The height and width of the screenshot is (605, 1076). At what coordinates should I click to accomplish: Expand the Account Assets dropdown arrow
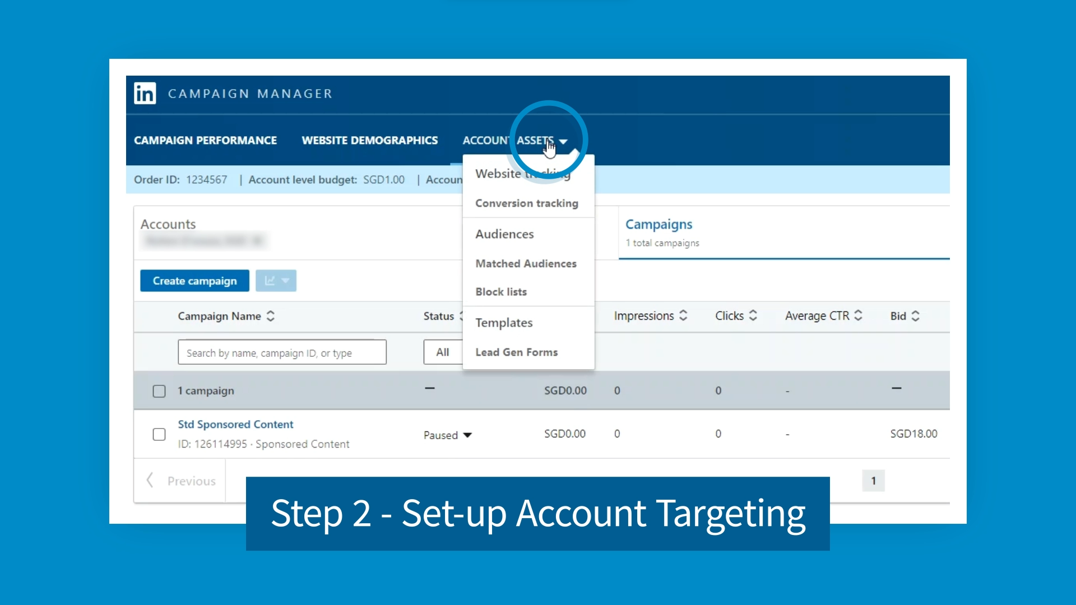[x=563, y=142]
